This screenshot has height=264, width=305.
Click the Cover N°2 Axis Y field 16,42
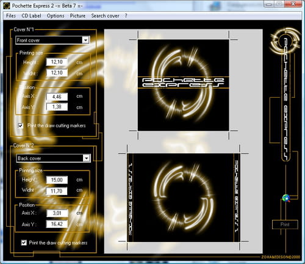[x=57, y=224]
